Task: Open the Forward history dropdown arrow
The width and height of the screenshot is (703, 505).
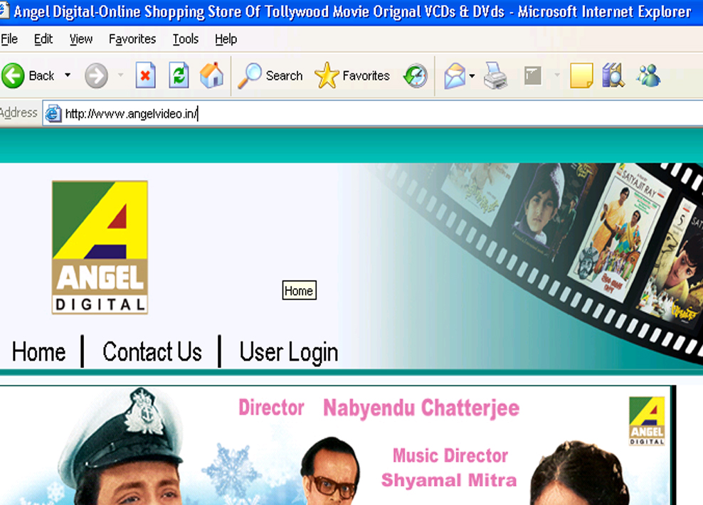Action: [x=120, y=75]
